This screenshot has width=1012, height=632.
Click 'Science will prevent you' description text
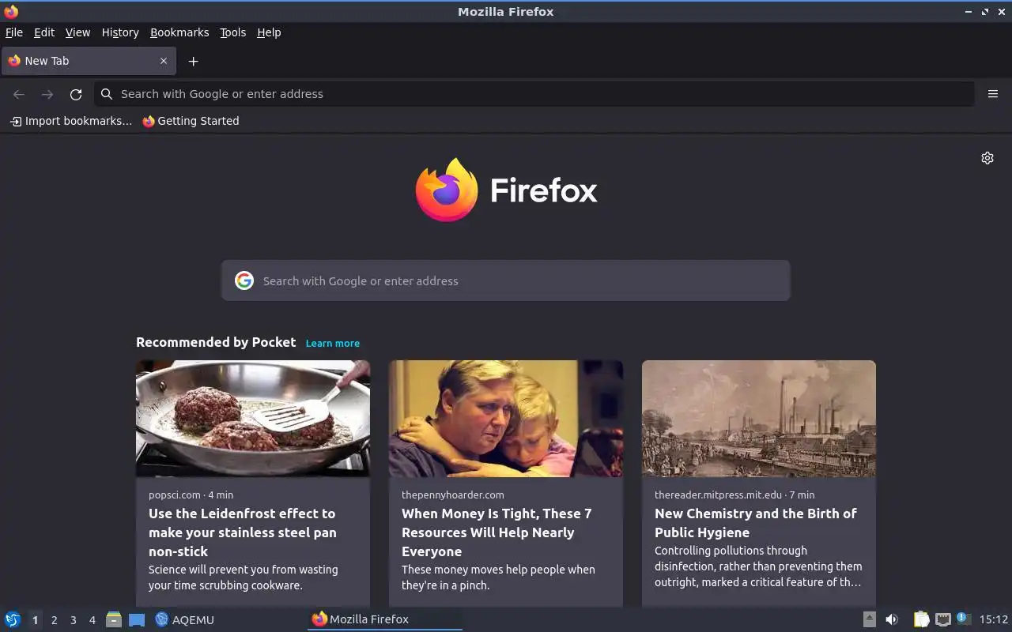click(x=244, y=577)
